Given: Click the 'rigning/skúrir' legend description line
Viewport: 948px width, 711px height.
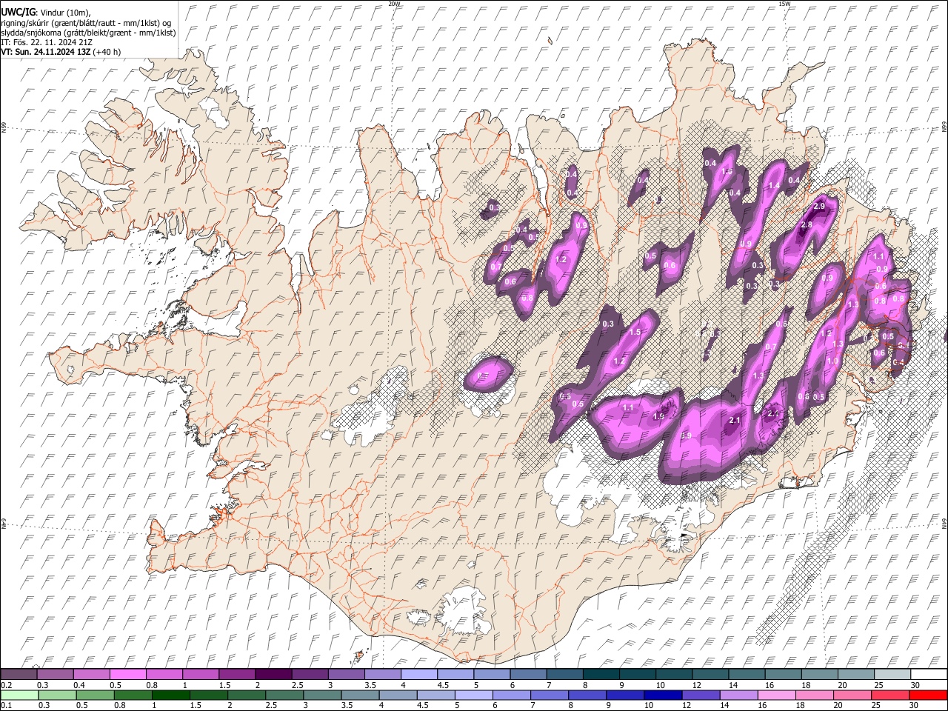Looking at the screenshot, I should click(86, 23).
